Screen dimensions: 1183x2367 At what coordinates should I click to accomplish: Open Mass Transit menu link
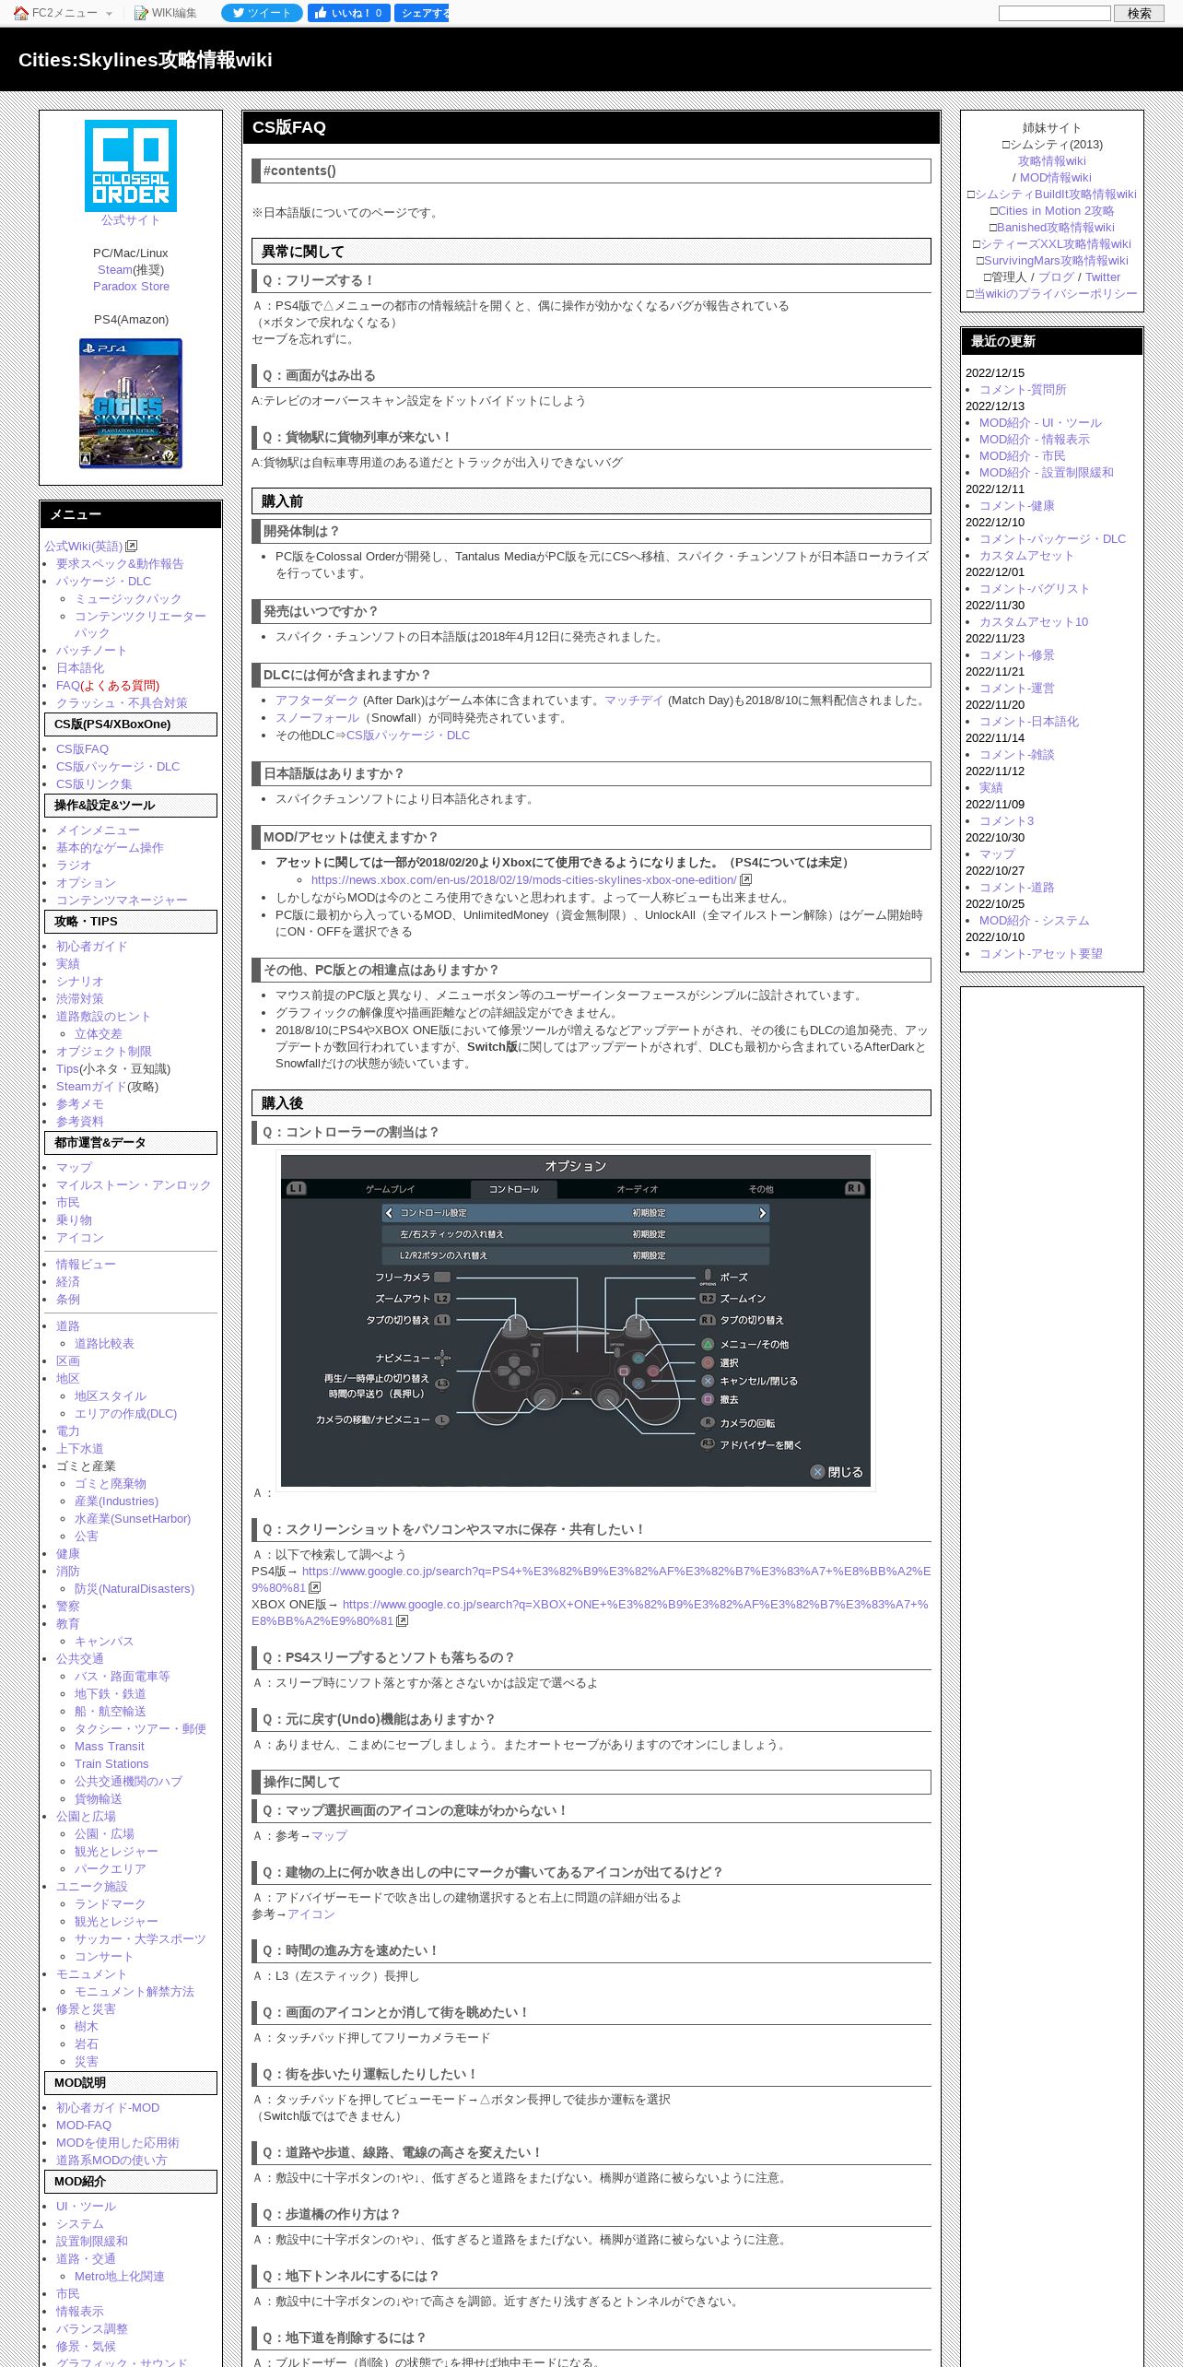click(110, 1746)
